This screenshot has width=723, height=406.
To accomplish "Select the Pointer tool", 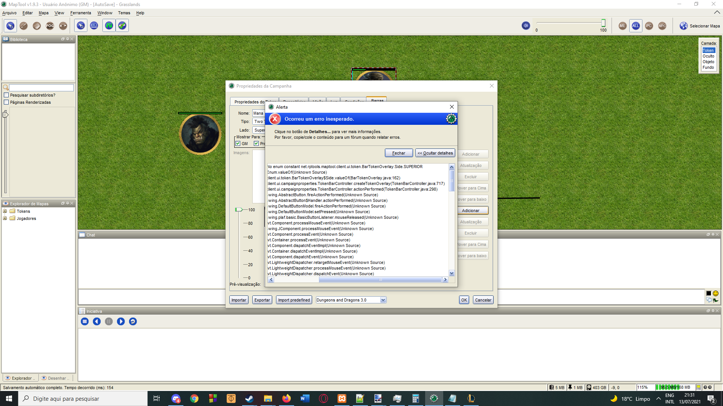I will coord(10,26).
